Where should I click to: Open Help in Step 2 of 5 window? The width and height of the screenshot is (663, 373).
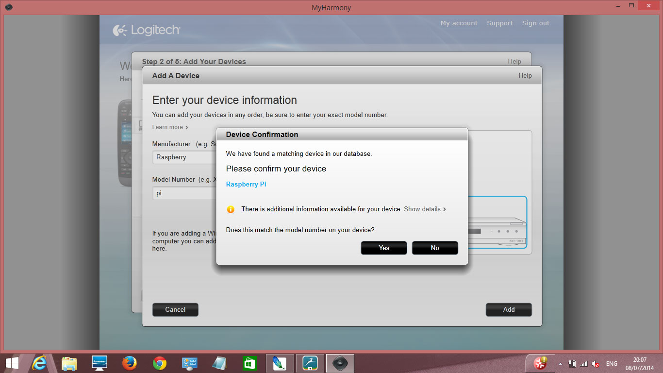pyautogui.click(x=514, y=61)
